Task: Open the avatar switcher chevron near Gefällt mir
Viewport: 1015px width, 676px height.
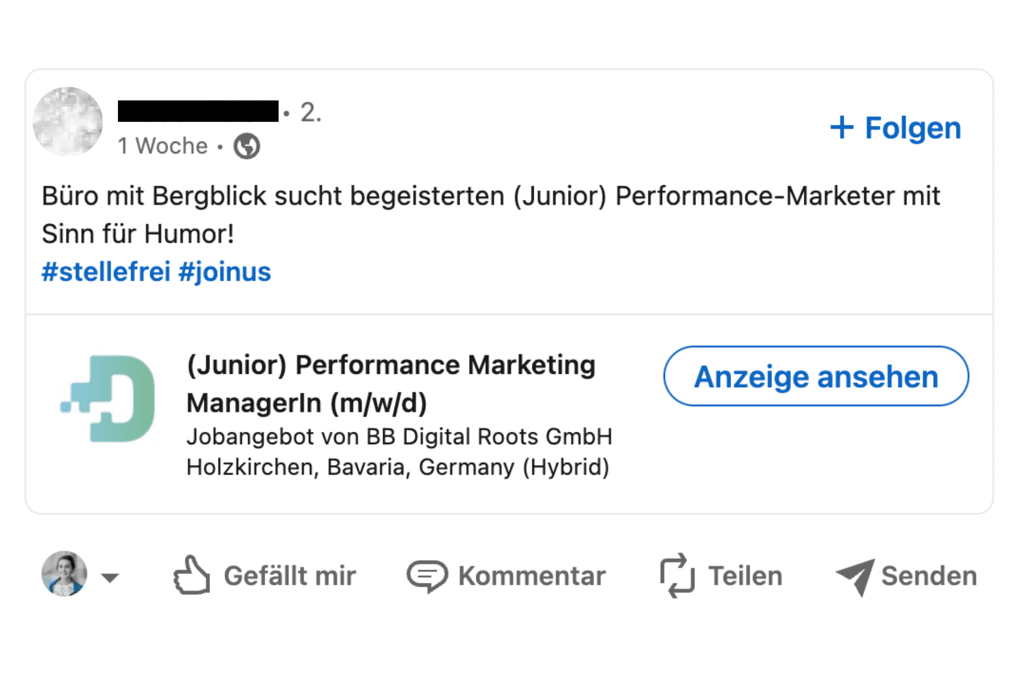Action: click(x=110, y=577)
